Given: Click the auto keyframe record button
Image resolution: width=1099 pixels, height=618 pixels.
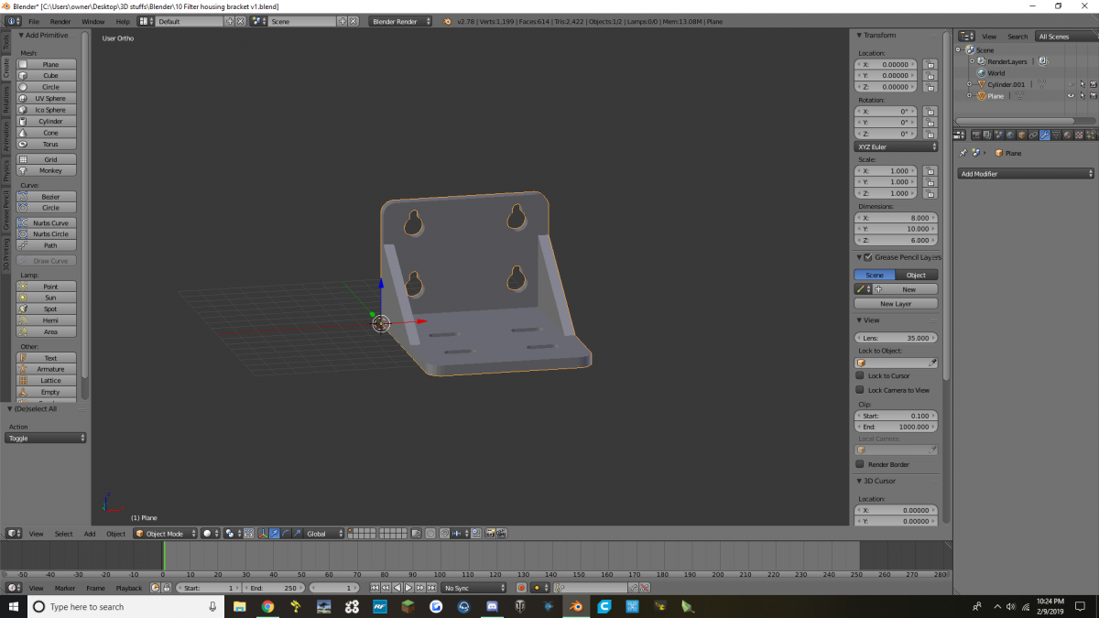Looking at the screenshot, I should pos(521,588).
